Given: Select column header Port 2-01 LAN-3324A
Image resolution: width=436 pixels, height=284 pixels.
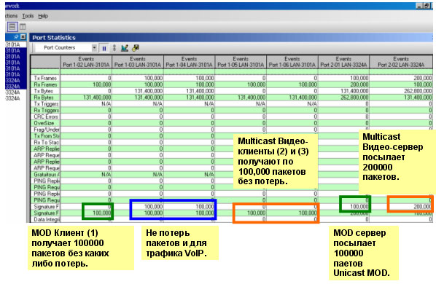Looking at the screenshot, I should 343,62.
